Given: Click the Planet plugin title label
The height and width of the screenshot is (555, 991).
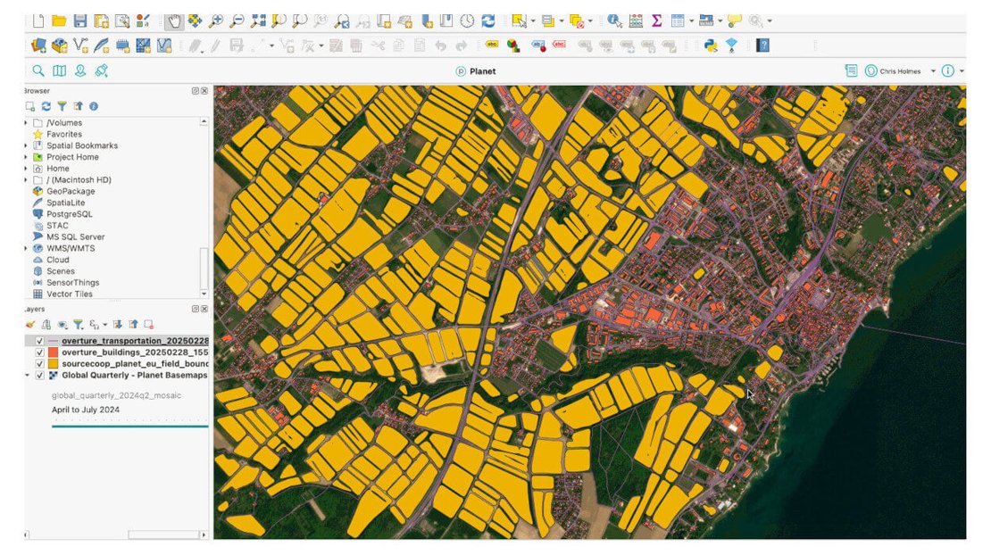Looking at the screenshot, I should point(482,71).
